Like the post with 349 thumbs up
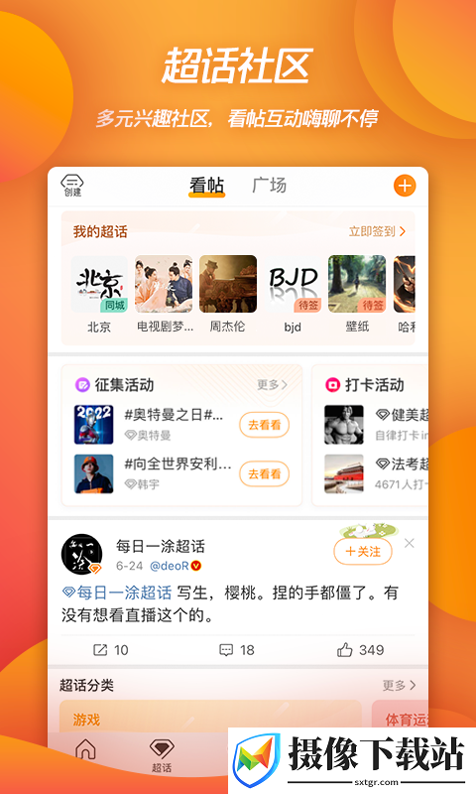Screen dimensions: 476x794 (x=344, y=649)
